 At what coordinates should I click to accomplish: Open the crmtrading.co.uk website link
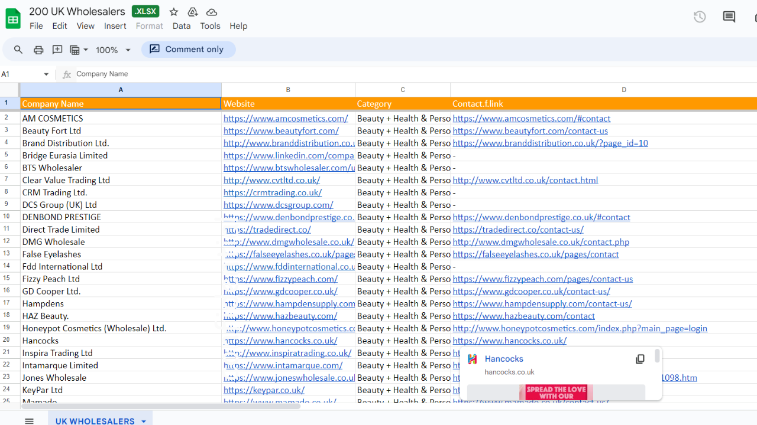[273, 193]
